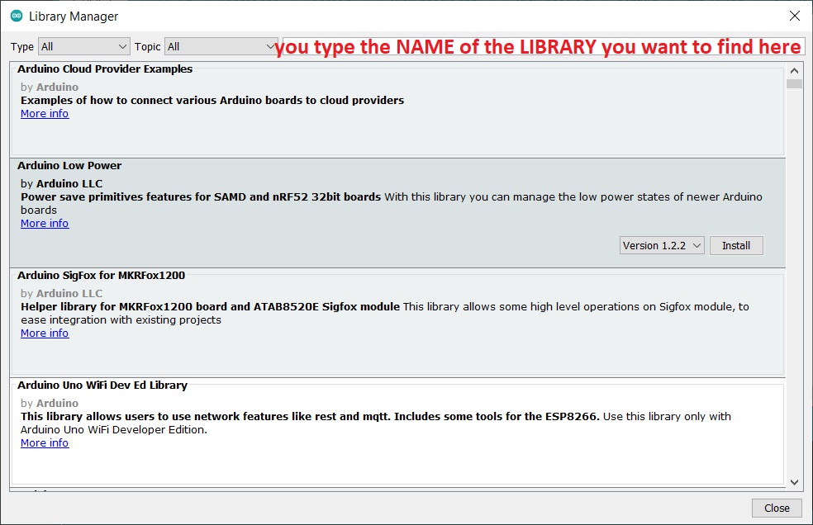
Task: Click More info under Uno WiFi Dev Ed
Action: click(x=45, y=443)
